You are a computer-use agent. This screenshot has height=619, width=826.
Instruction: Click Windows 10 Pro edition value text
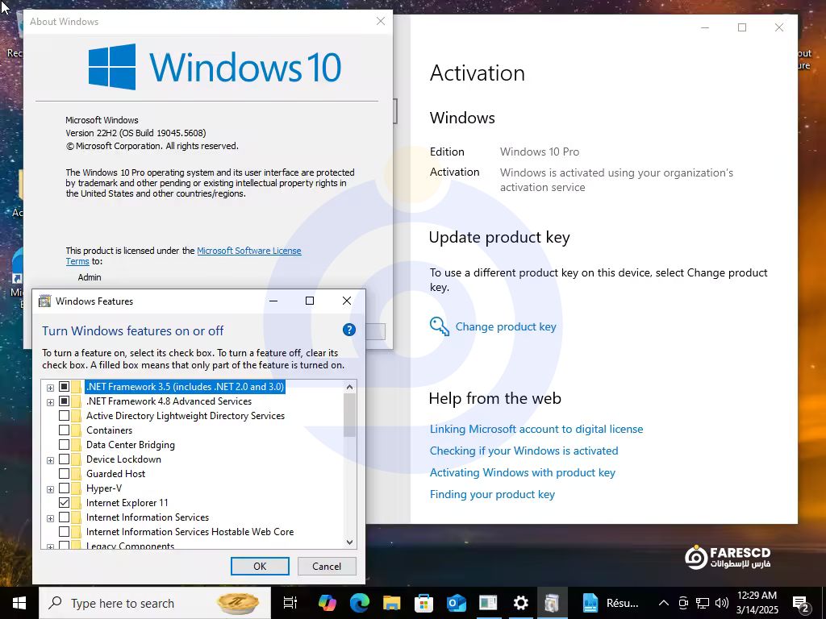point(540,152)
